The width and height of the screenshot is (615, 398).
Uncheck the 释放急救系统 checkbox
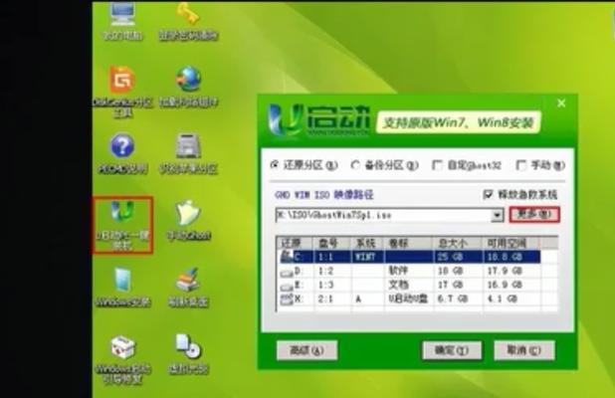(x=488, y=194)
